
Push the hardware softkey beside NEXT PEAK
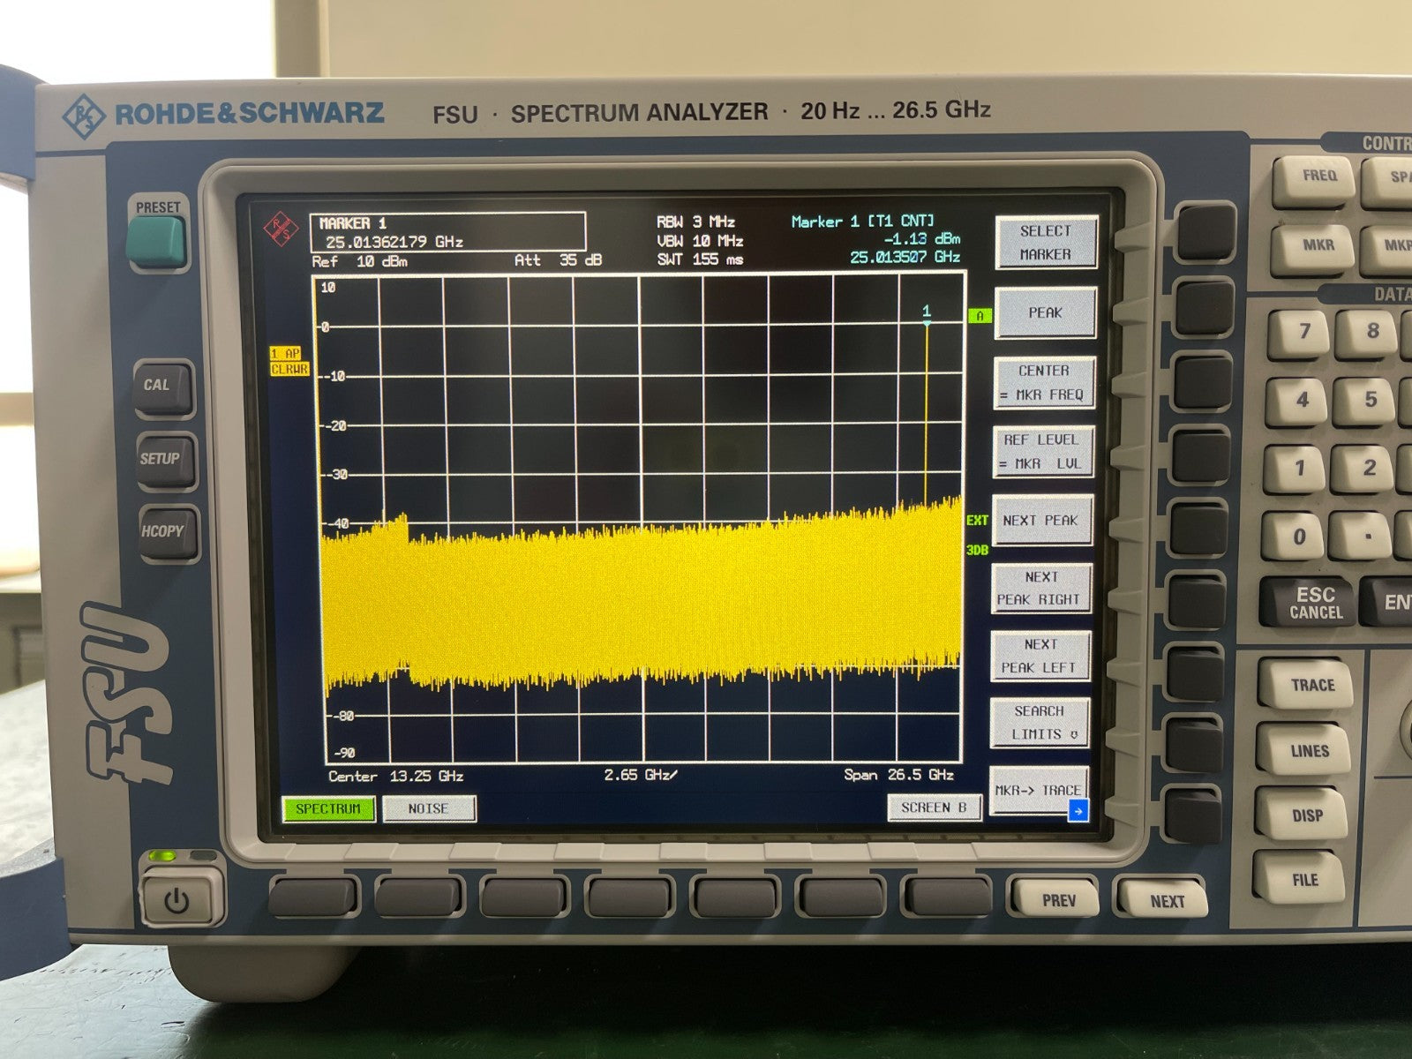click(x=1199, y=529)
